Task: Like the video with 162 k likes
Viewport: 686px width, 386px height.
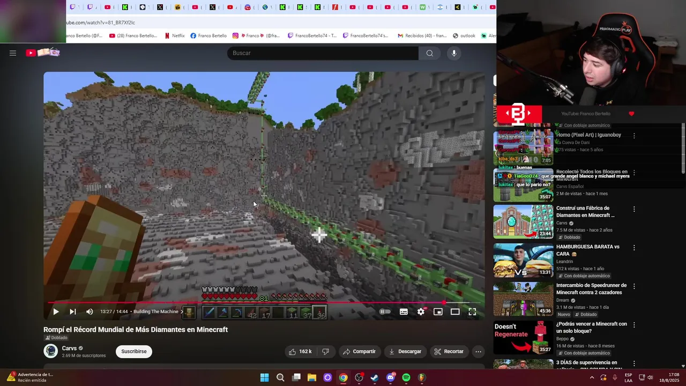Action: point(300,352)
